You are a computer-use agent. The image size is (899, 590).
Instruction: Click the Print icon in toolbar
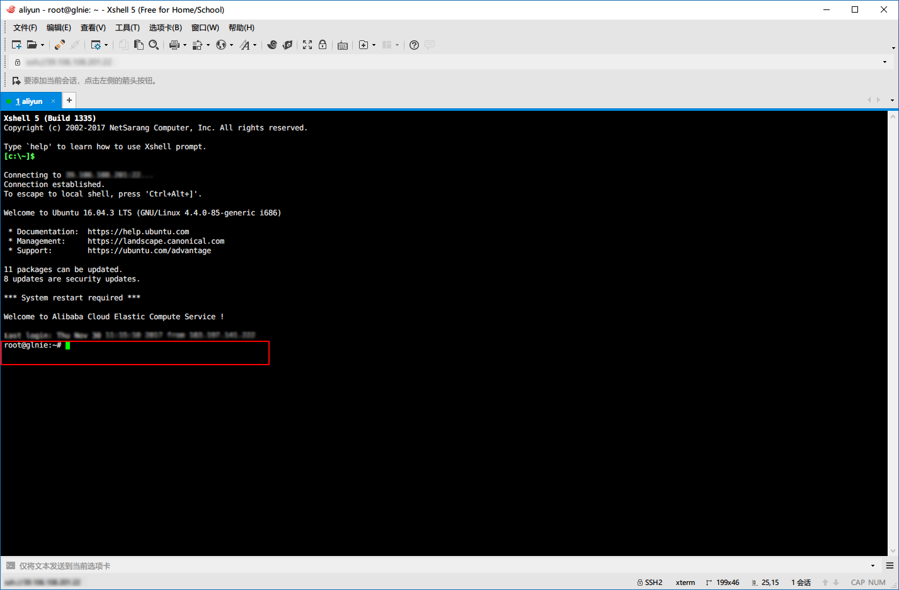tap(175, 45)
